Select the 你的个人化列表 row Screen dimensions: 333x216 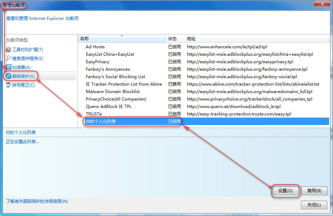101,121
